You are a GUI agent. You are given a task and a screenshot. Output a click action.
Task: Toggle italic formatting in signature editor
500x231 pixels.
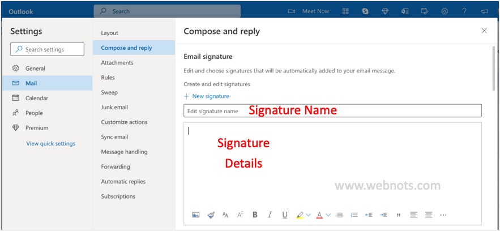coord(270,215)
